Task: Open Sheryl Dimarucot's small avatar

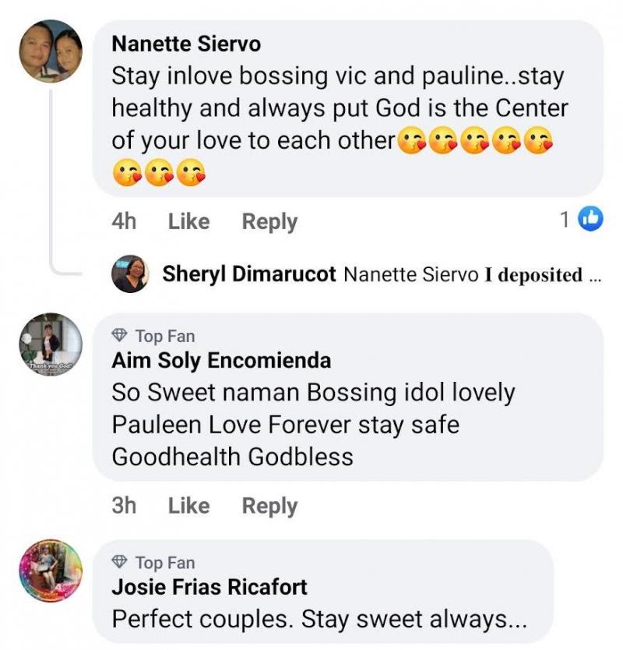Action: 131,274
